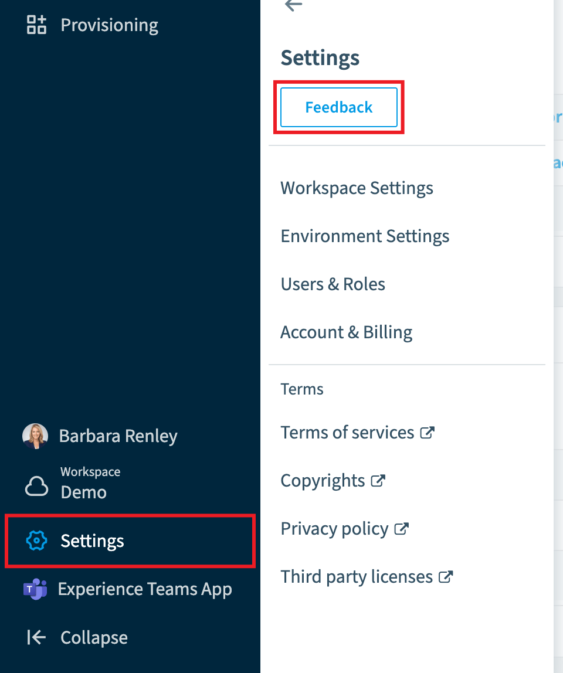Open the Third party licenses link
563x673 pixels.
(357, 577)
